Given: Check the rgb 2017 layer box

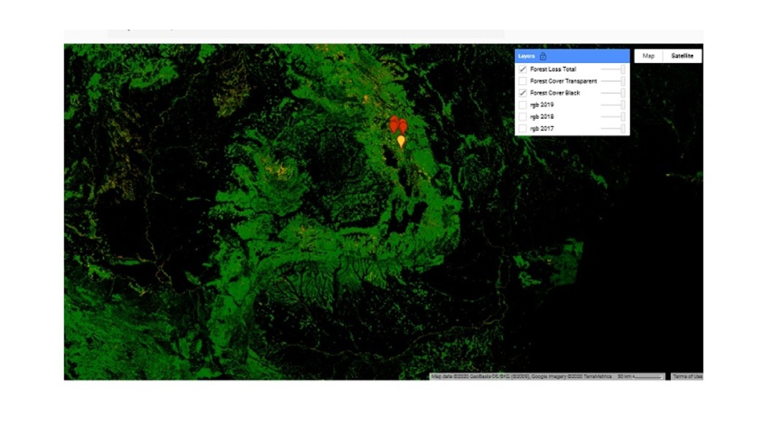Looking at the screenshot, I should [523, 129].
